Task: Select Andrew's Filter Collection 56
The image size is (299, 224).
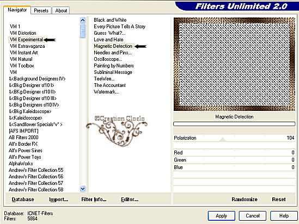Action: pos(36,176)
